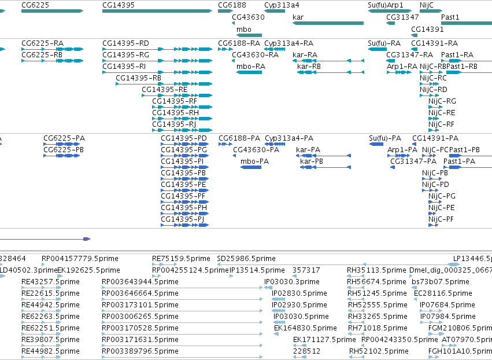Select protein CG6225-PB
The width and height of the screenshot is (492, 360).
pos(64,150)
